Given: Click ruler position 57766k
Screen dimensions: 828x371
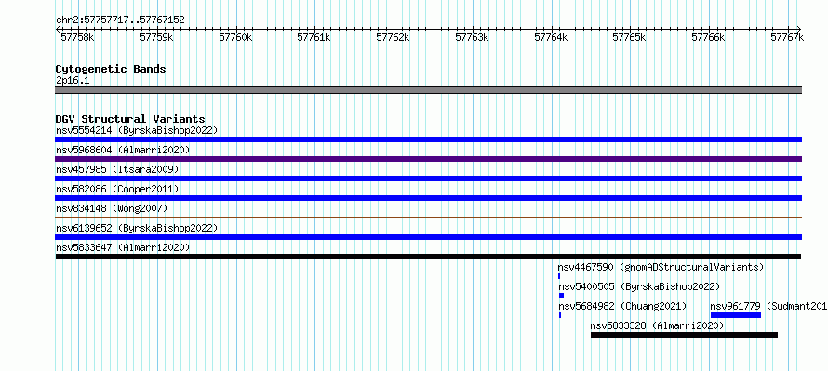Looking at the screenshot, I should point(709,37).
